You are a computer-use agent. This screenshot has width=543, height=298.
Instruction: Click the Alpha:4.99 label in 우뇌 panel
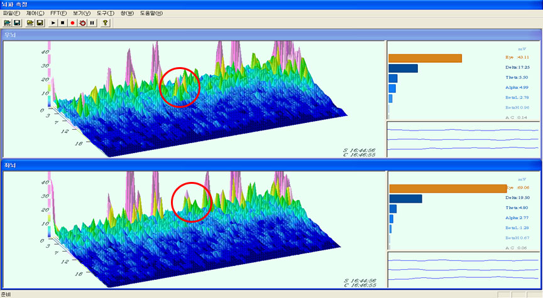pos(517,87)
